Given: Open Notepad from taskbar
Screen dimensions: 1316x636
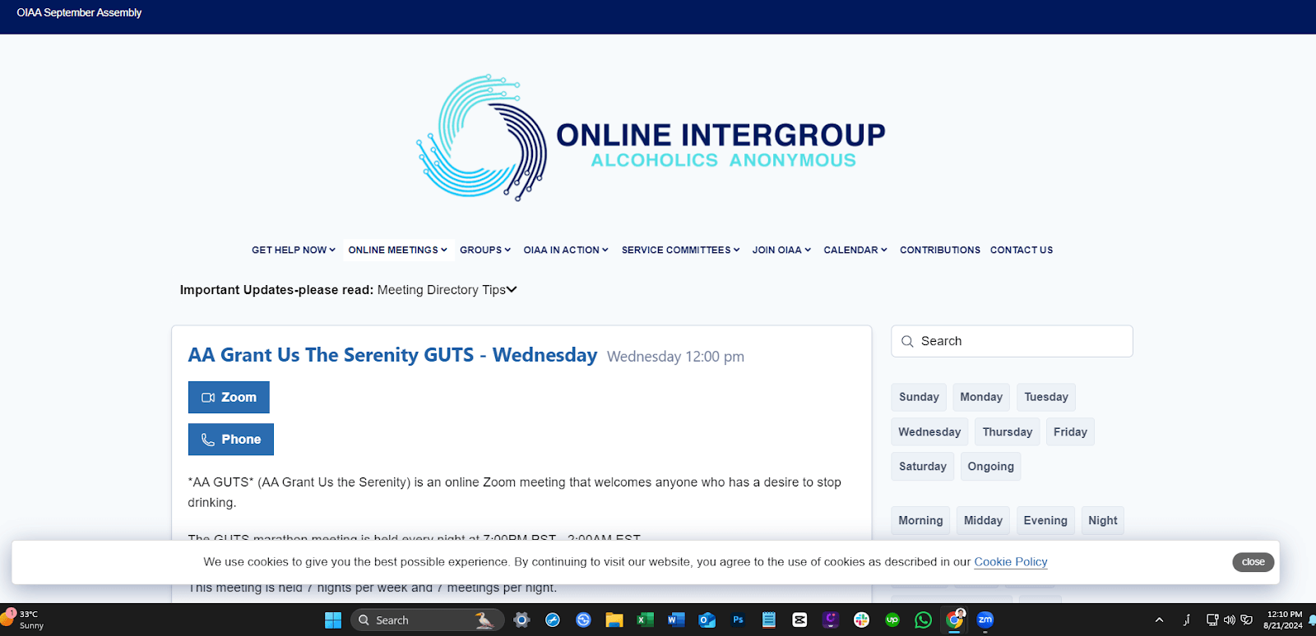Looking at the screenshot, I should point(769,620).
